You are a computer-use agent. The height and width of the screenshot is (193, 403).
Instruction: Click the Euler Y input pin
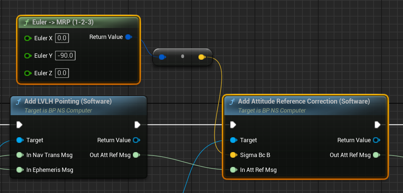pyautogui.click(x=28, y=56)
